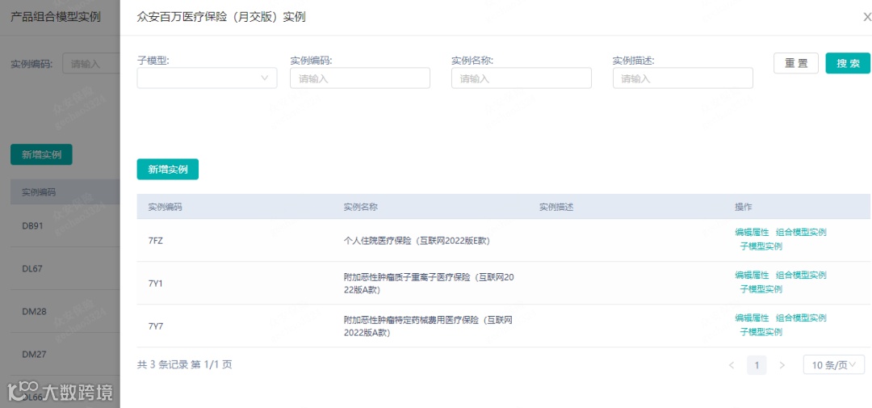Viewport: 872px width, 408px height.
Task: Click the 众安百万医疗保险（月交版）实例 drawer title
Action: pos(220,17)
